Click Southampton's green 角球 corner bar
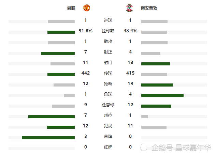216x155 pixels. [162, 95]
